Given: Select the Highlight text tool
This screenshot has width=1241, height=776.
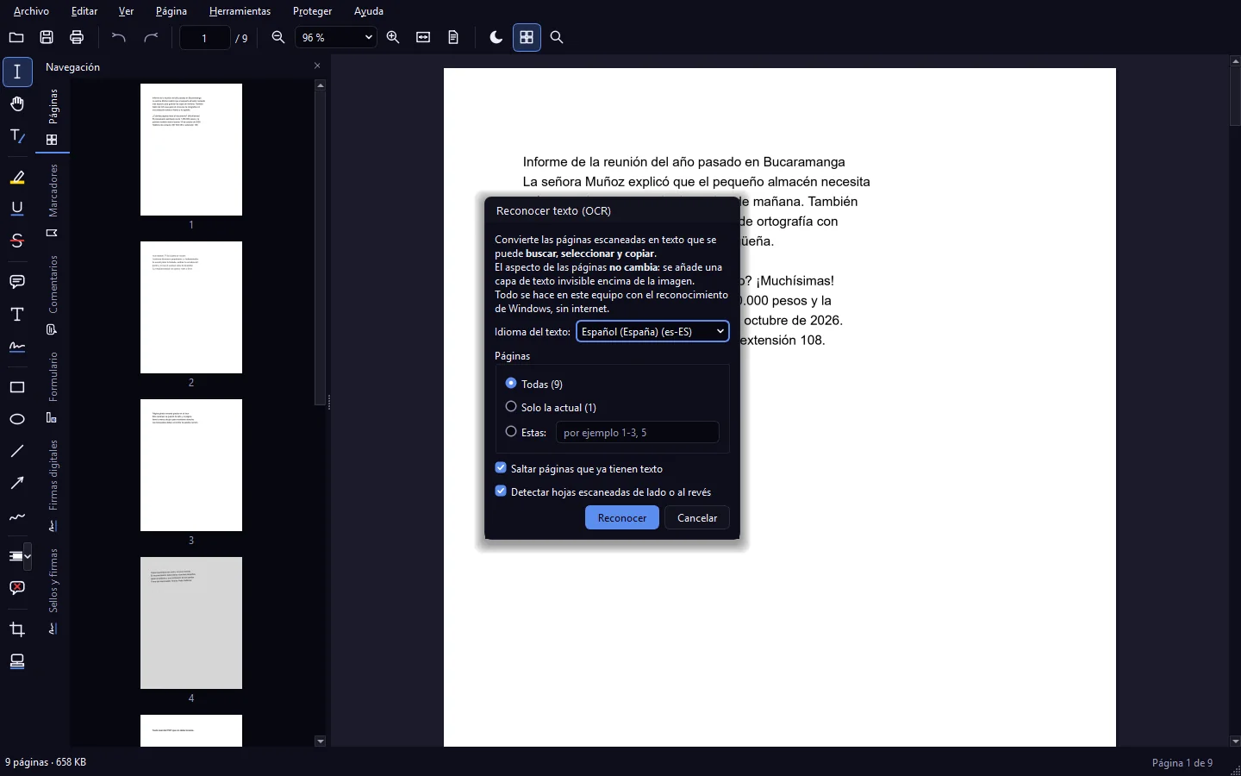Looking at the screenshot, I should coord(17,178).
